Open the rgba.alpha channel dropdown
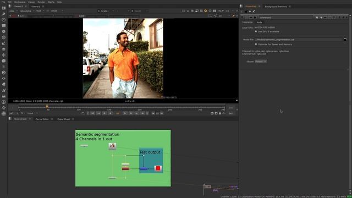The width and height of the screenshot is (352, 198). point(26,11)
